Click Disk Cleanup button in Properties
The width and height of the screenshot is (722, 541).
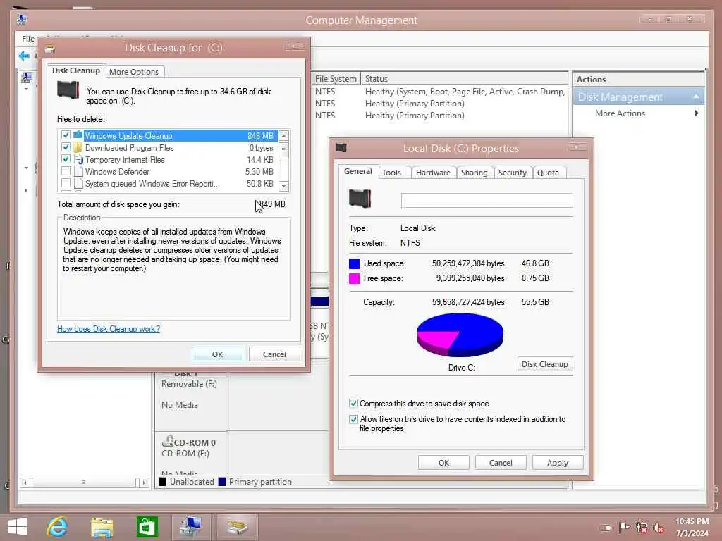[x=545, y=364]
